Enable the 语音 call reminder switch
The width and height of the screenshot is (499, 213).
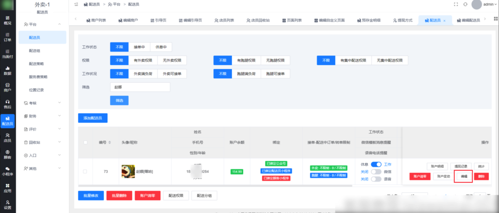click(x=376, y=179)
